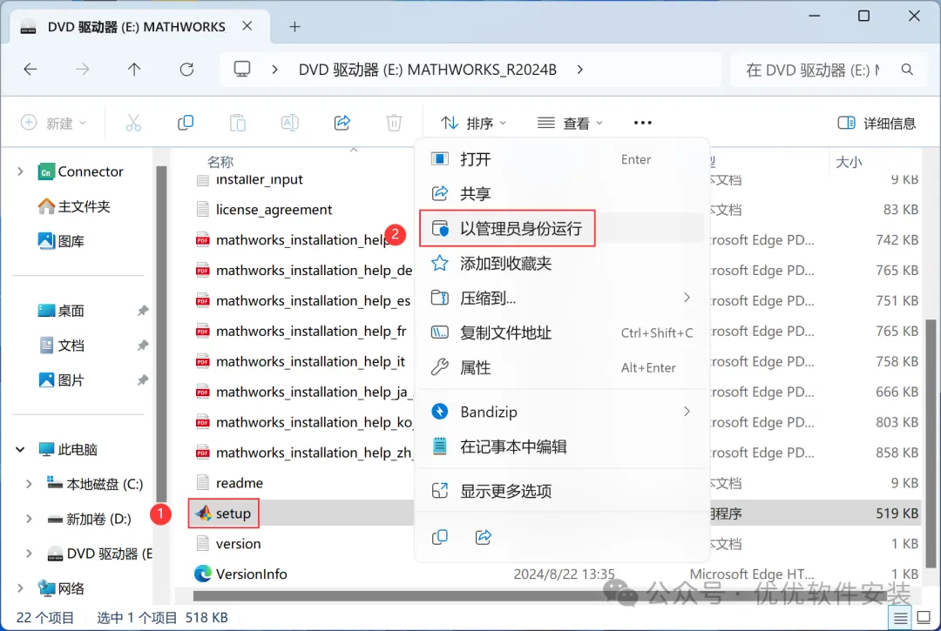Image resolution: width=941 pixels, height=631 pixels.
Task: Switch to large thumbnails view icon
Action: [x=924, y=618]
